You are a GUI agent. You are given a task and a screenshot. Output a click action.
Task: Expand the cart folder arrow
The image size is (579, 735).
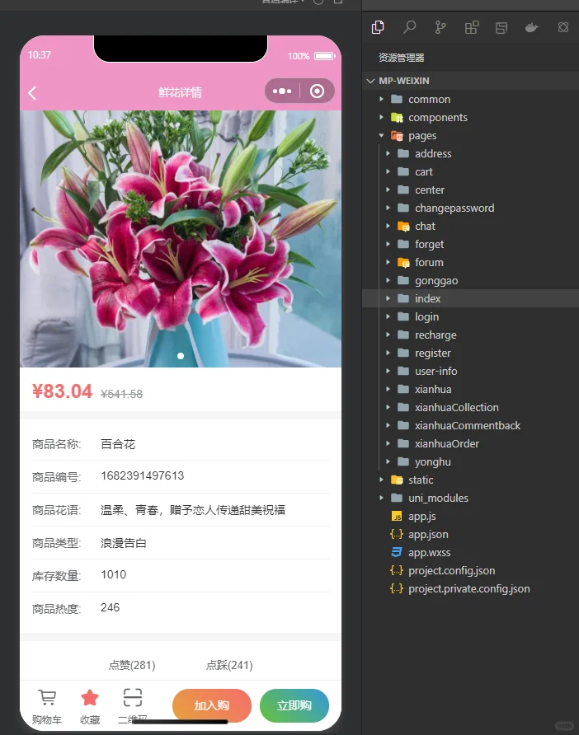(388, 172)
